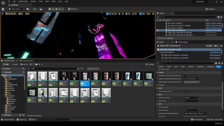This screenshot has width=224, height=126.
Task: Click the Unreal Engine logo
Action: [x=3, y=3]
